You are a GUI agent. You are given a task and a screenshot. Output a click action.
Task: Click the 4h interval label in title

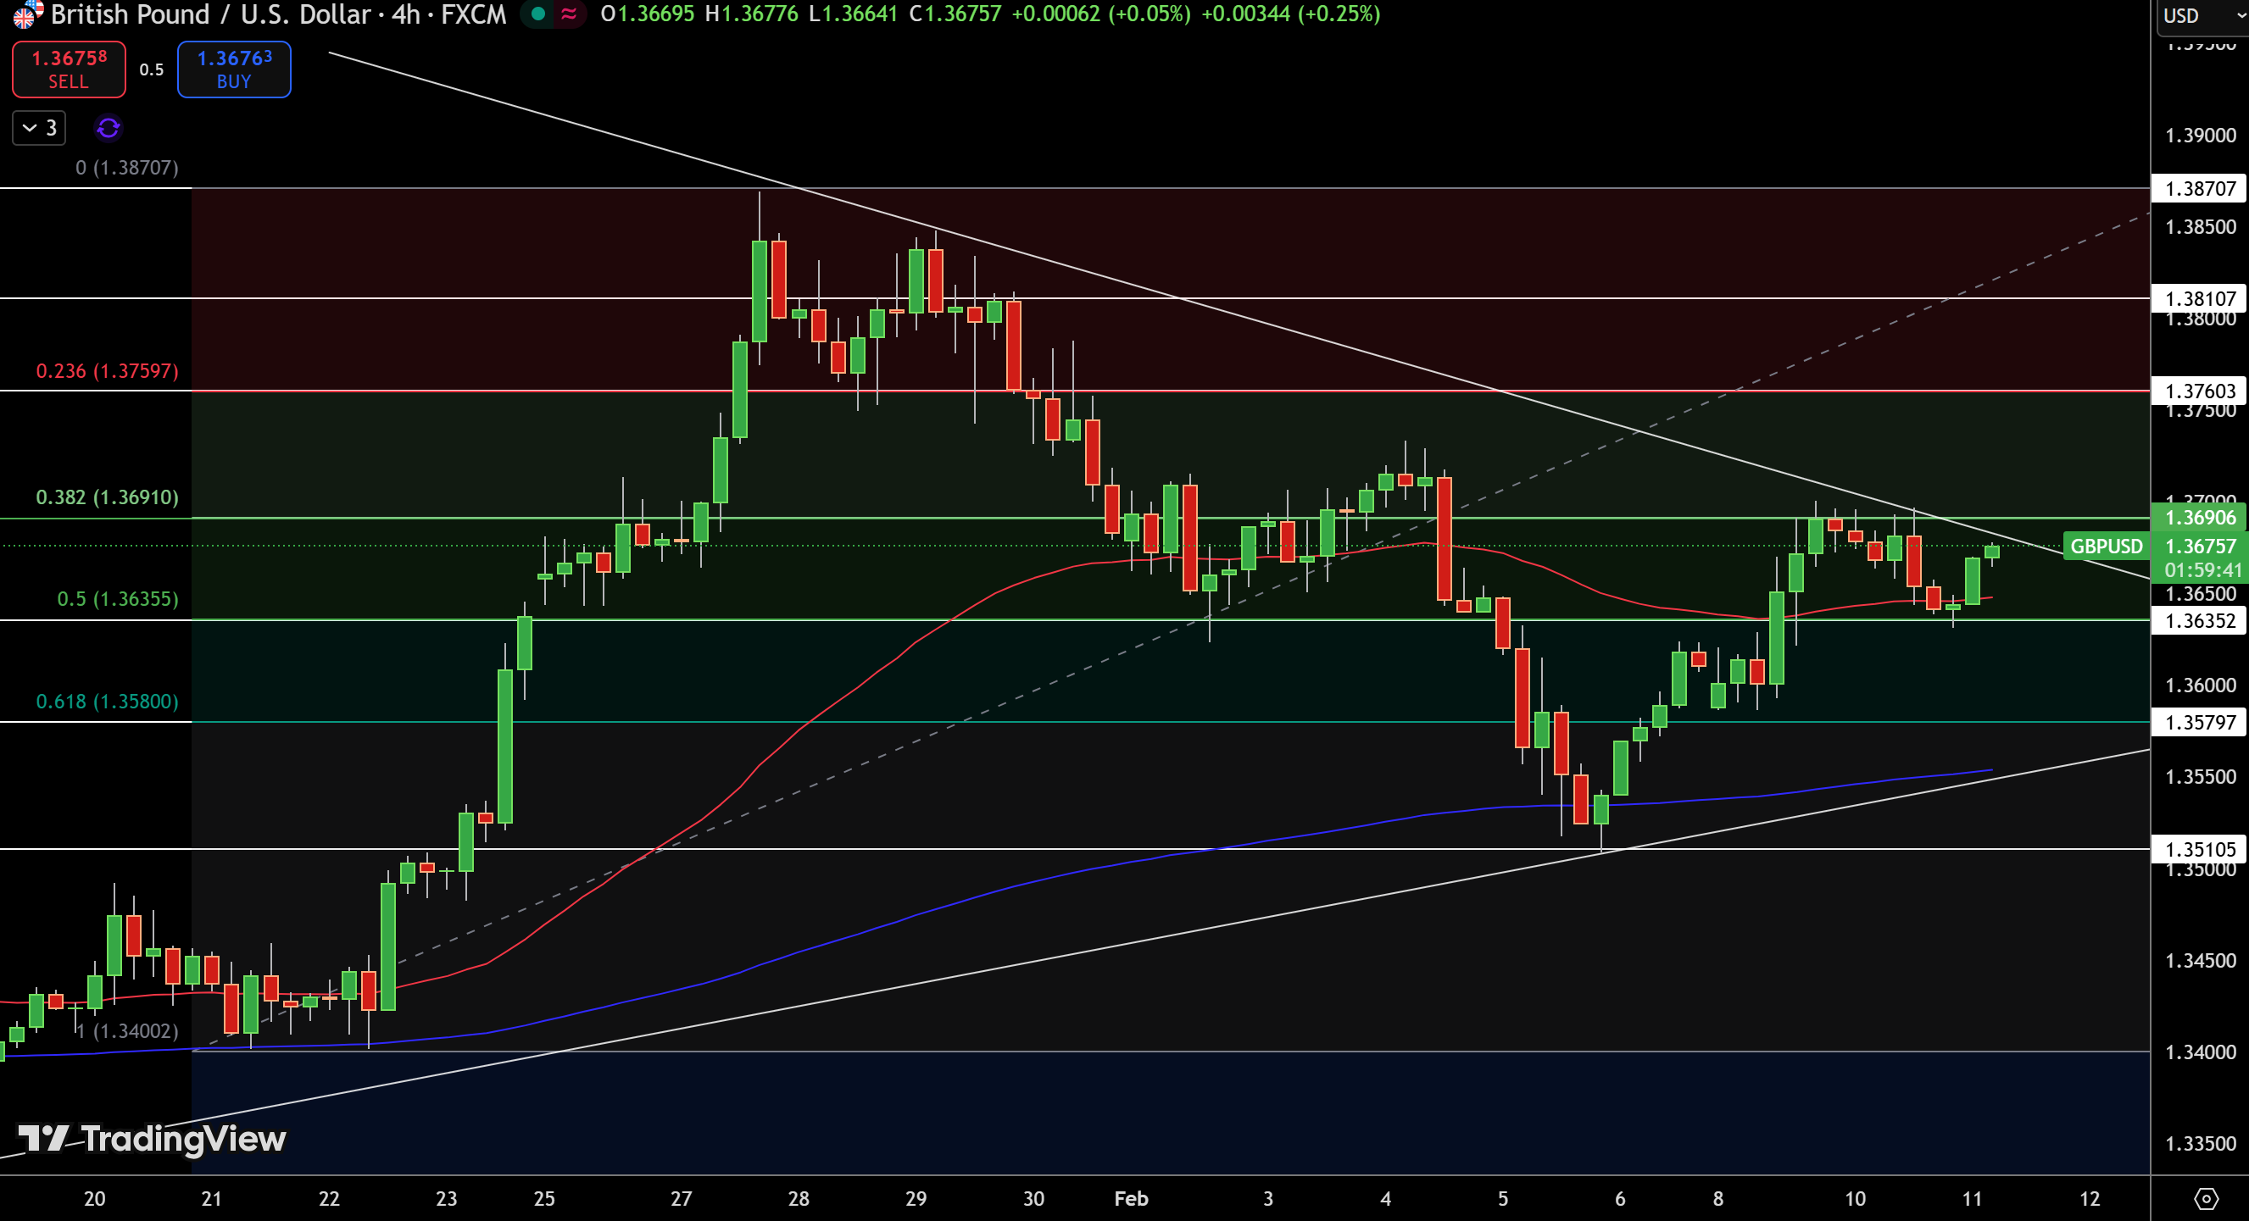406,14
